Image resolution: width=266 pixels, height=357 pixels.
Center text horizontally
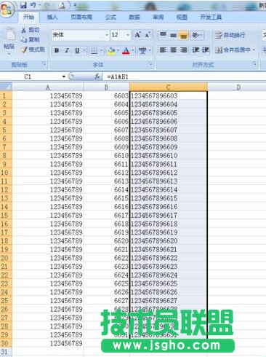(x=173, y=50)
